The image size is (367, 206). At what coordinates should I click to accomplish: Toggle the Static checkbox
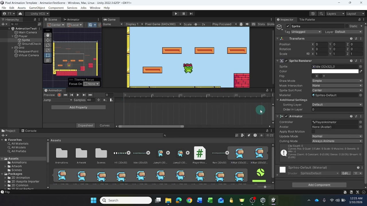pyautogui.click(x=347, y=26)
